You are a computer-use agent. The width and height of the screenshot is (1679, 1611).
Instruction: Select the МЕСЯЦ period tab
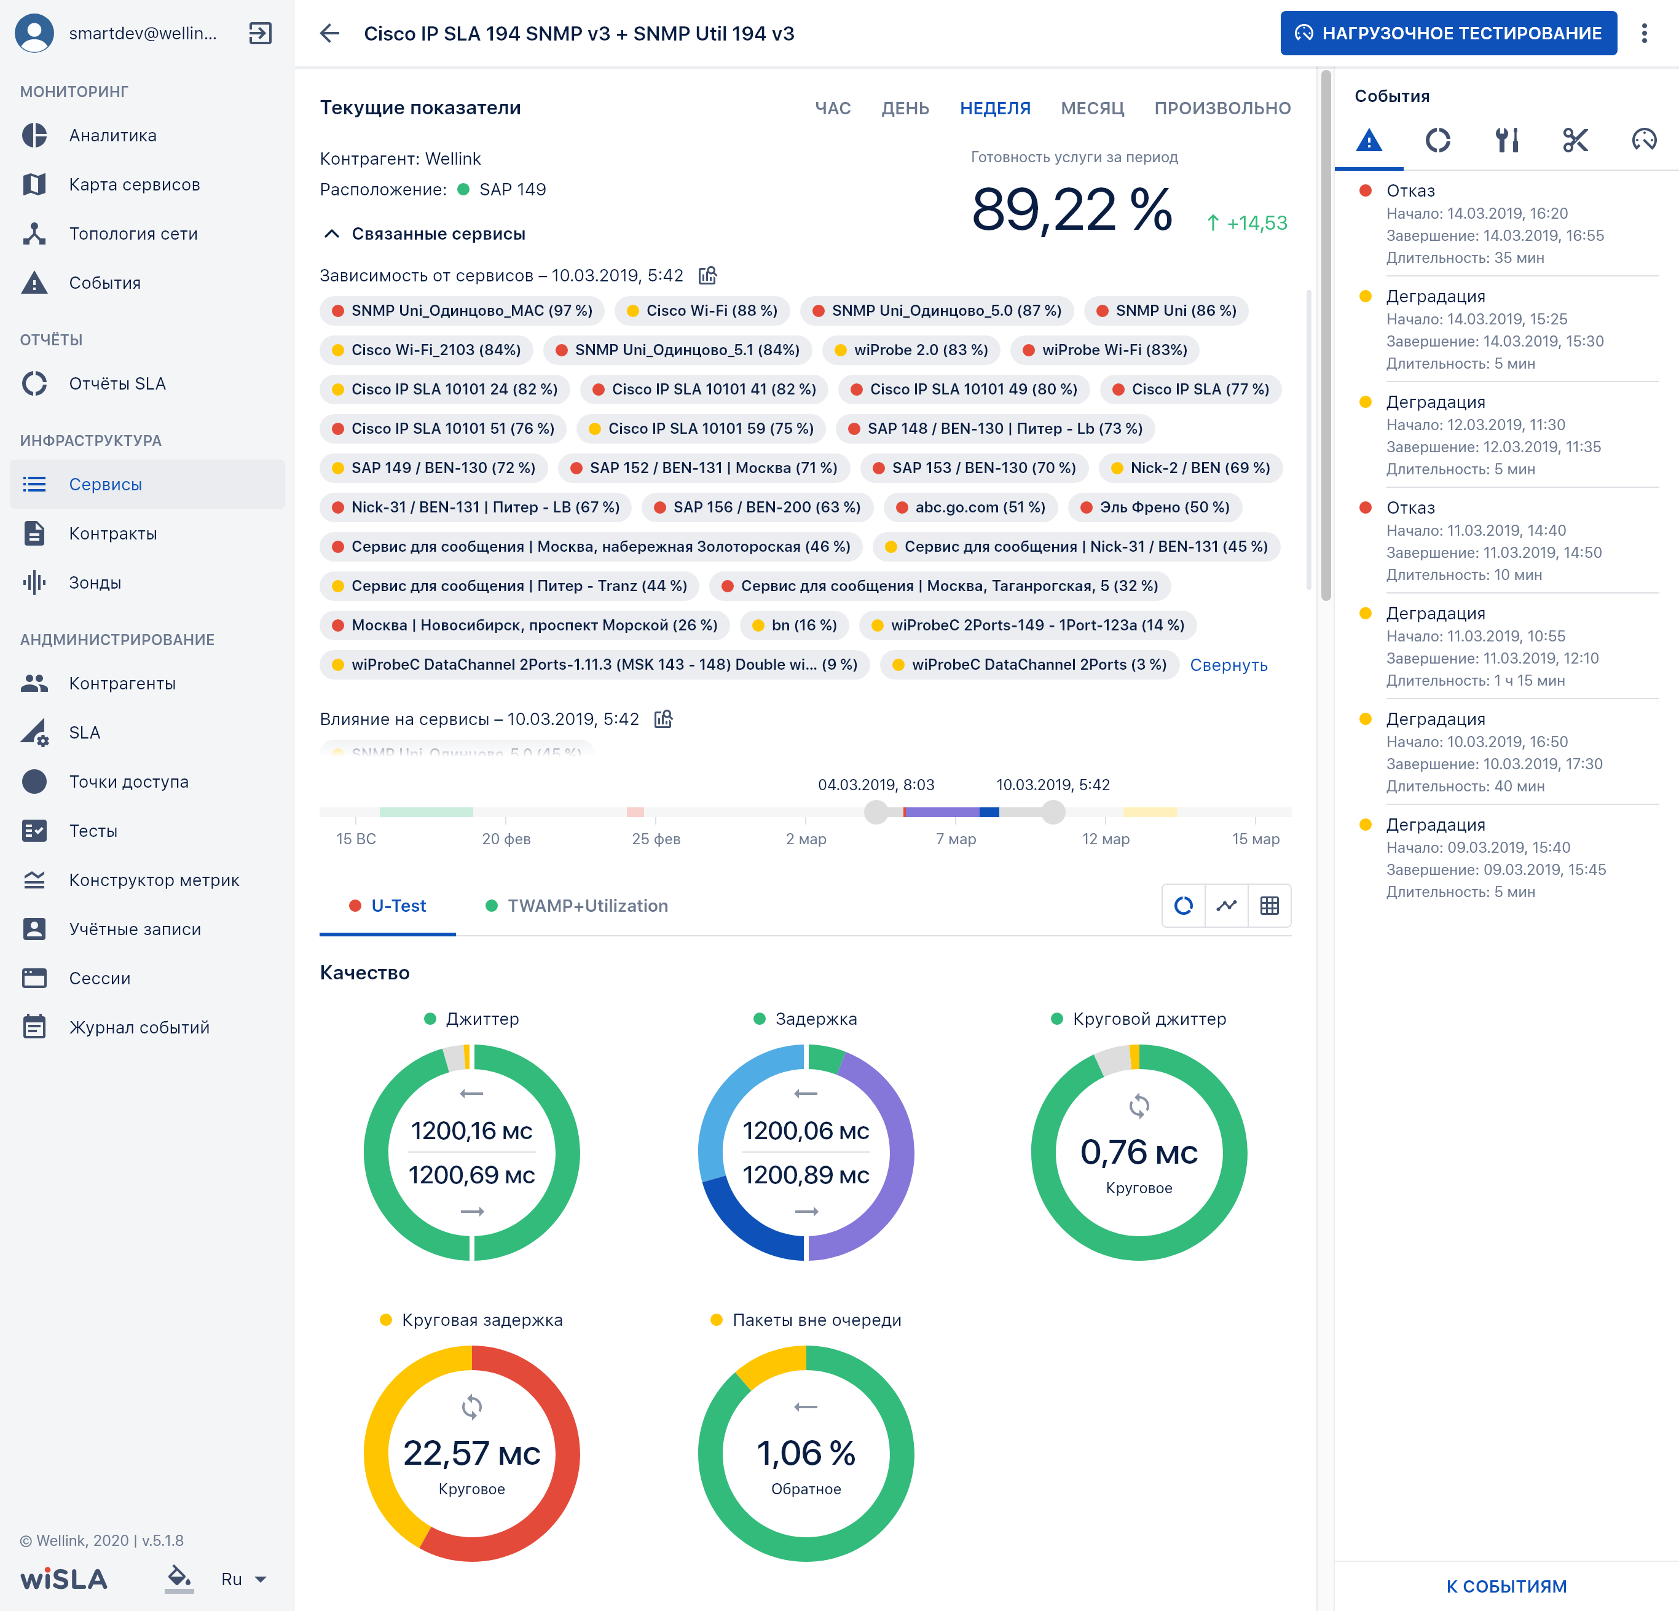click(x=1091, y=108)
